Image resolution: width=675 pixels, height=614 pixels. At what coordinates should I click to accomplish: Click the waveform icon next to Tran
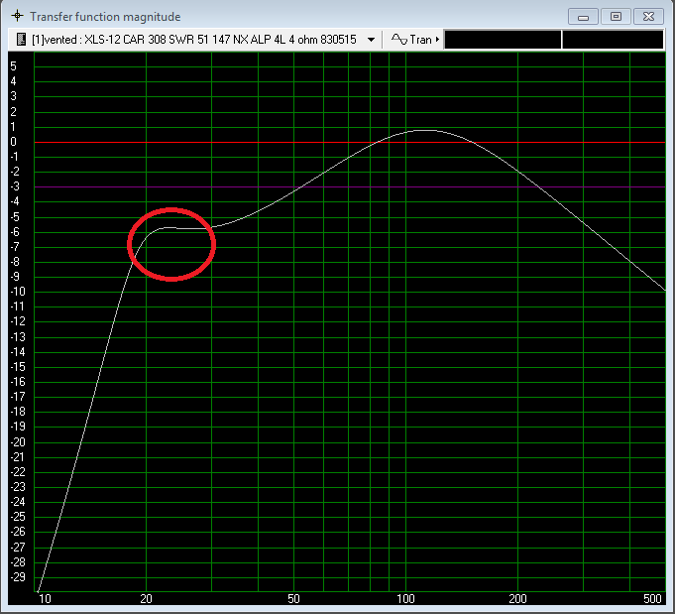click(x=399, y=40)
